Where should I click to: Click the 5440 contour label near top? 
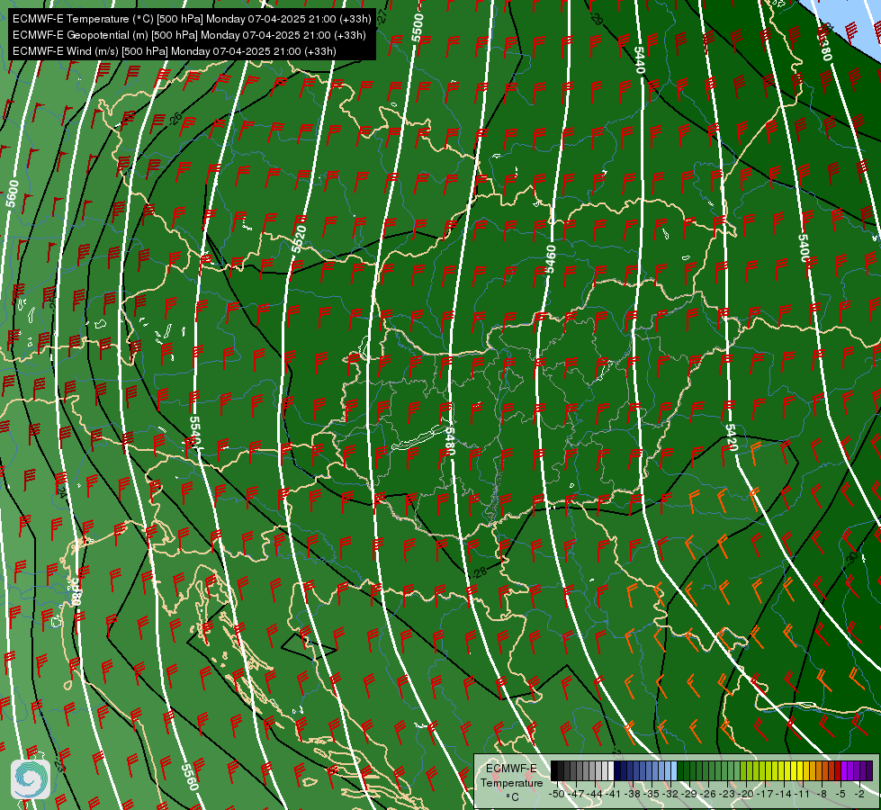coord(639,59)
